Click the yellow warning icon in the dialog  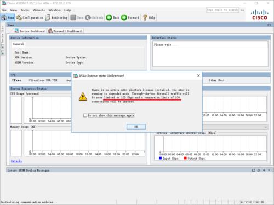coord(83,96)
